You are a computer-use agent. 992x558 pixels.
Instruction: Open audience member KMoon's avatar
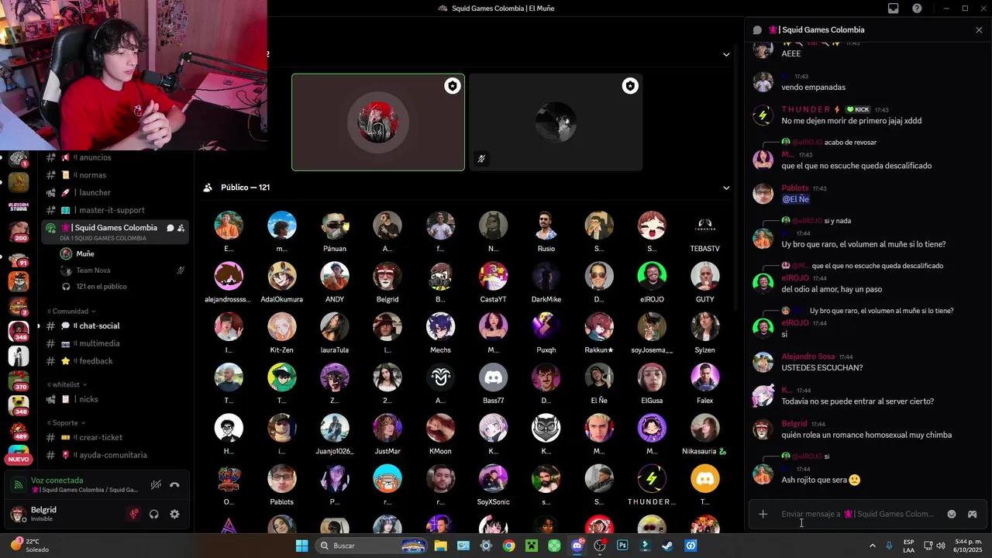440,429
